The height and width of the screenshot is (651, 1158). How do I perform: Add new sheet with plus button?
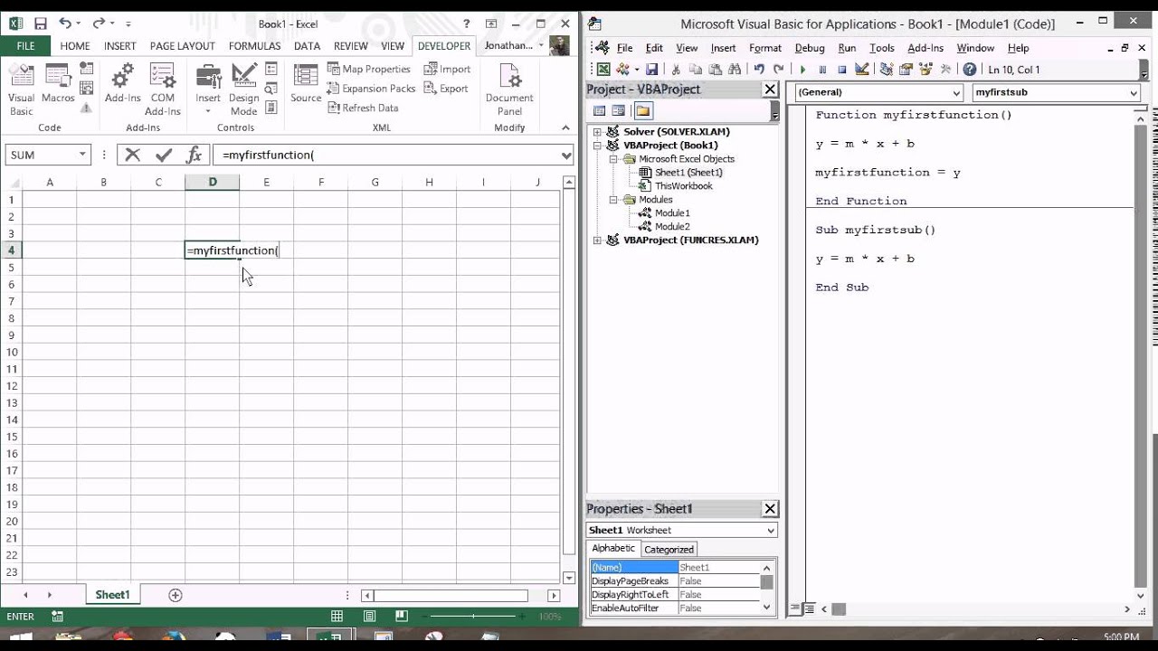click(x=176, y=595)
